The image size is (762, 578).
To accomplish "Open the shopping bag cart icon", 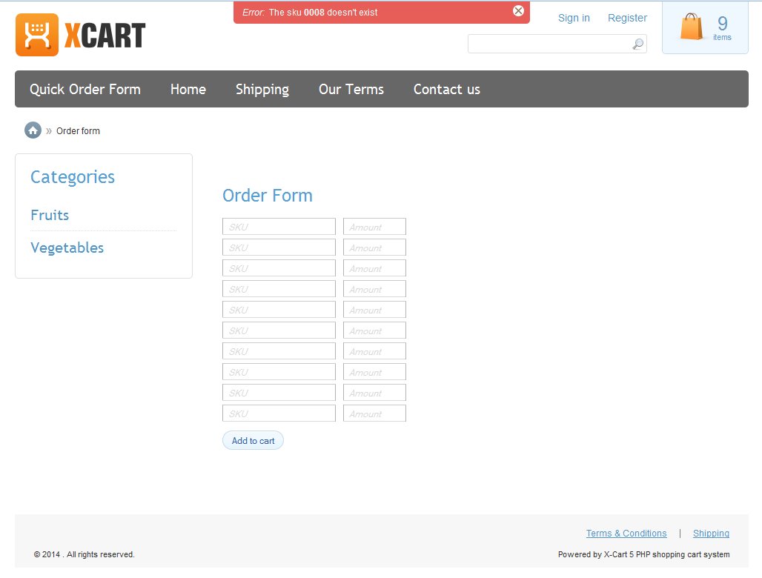I will point(692,27).
